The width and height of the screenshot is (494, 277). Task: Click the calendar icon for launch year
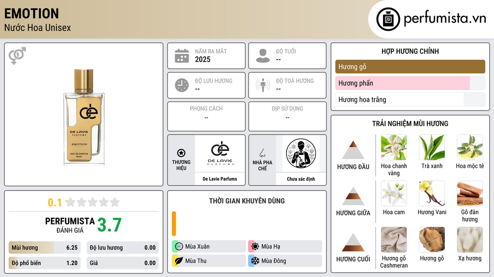182,56
